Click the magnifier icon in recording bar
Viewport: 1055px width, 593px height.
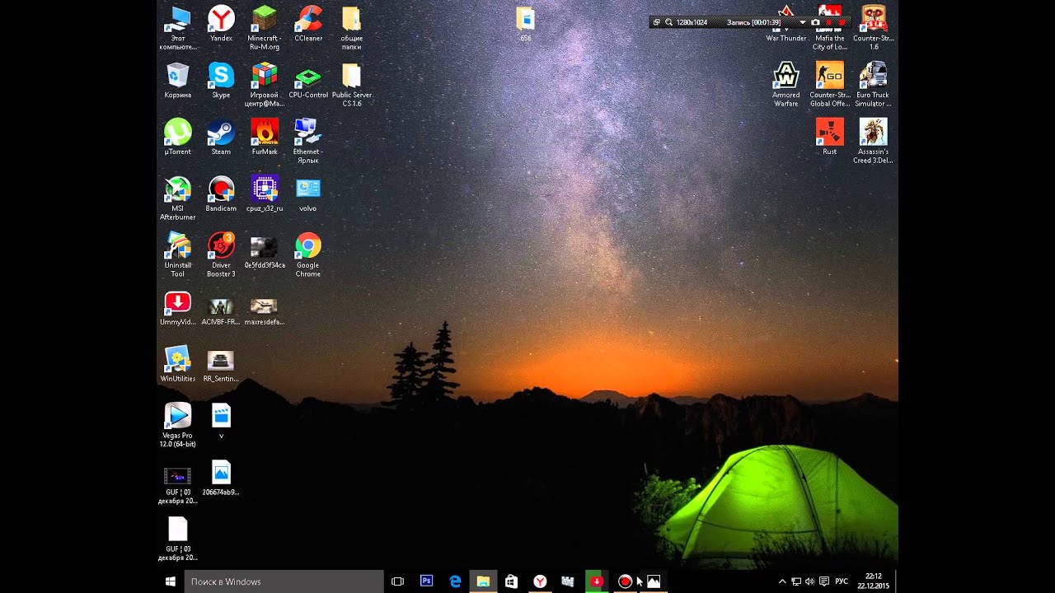(x=668, y=22)
